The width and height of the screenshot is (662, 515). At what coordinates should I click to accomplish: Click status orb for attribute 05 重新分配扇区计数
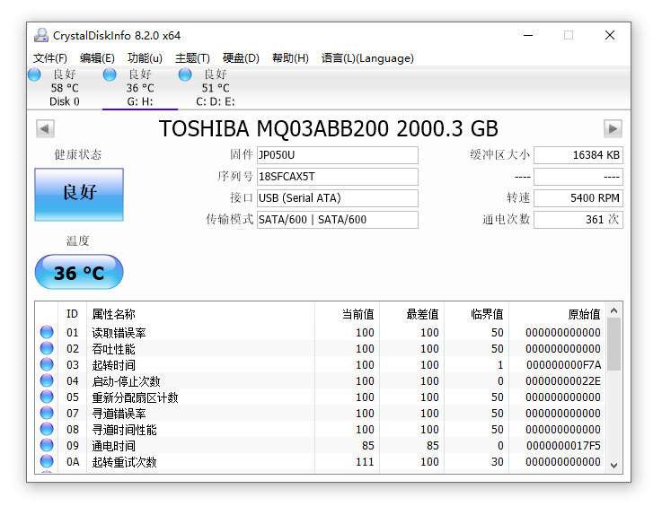[47, 397]
